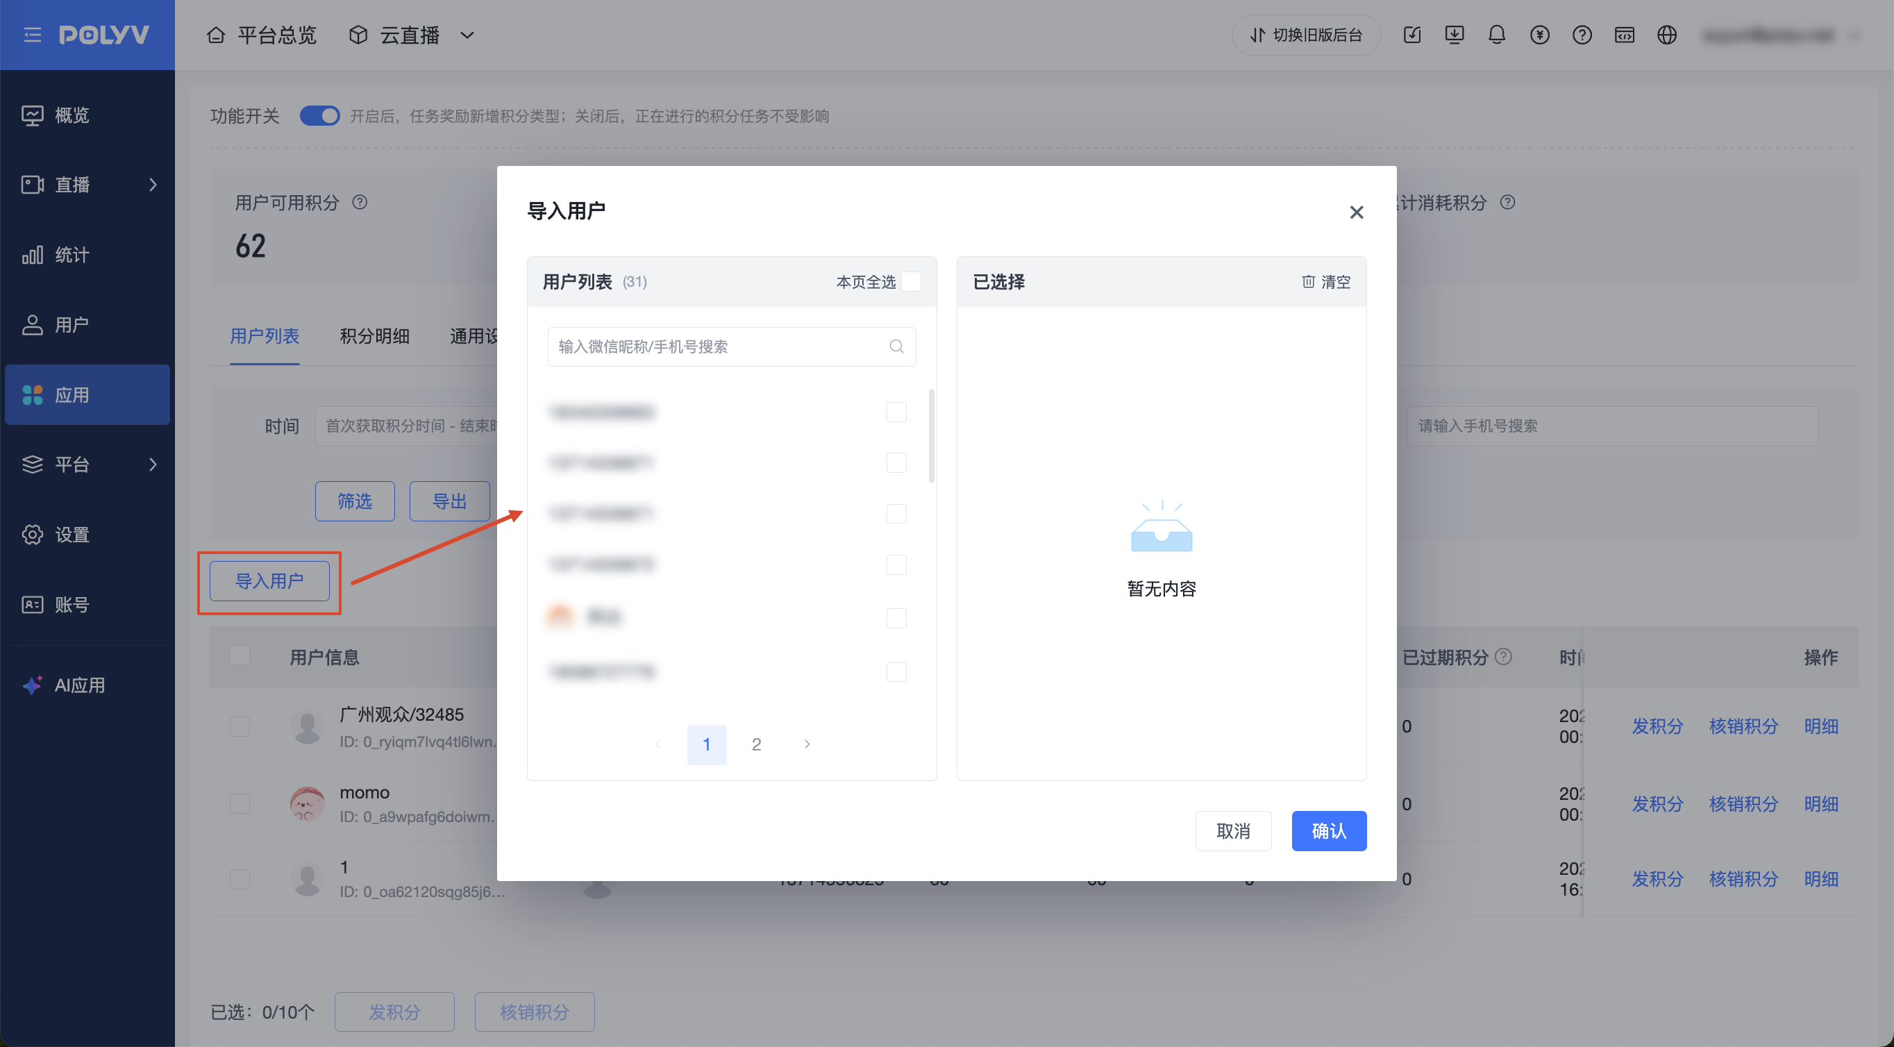Toggle the 功能开关 switch
This screenshot has height=1047, width=1894.
[320, 115]
